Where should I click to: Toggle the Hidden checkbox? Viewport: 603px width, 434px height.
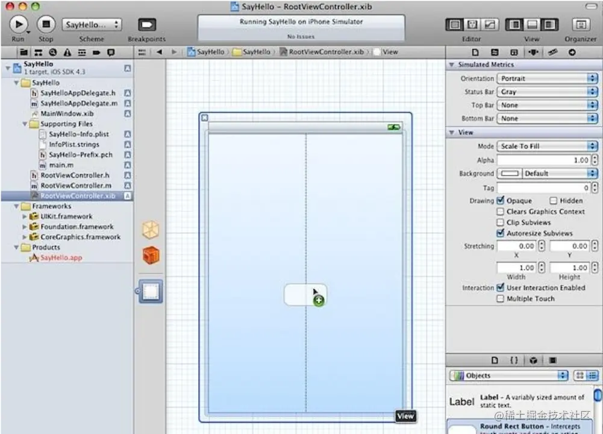pos(554,201)
